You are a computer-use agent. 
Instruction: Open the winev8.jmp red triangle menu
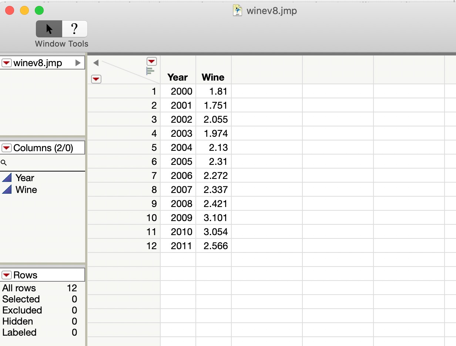pos(7,63)
